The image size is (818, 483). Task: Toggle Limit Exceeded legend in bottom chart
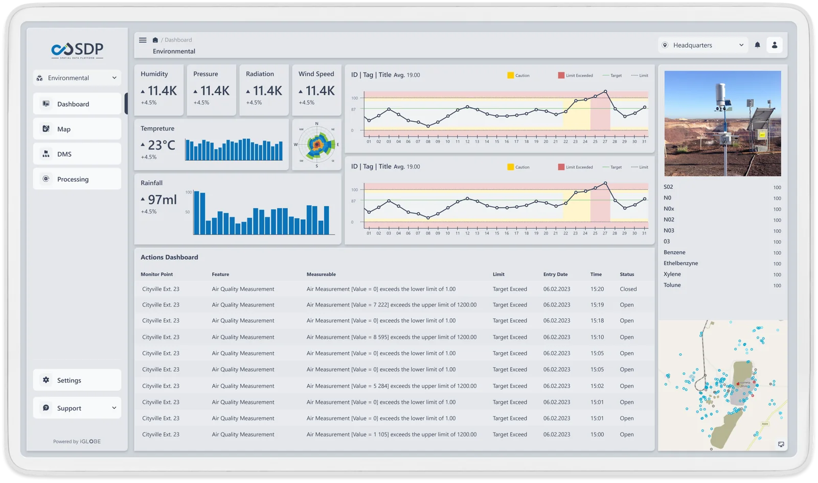pos(575,167)
